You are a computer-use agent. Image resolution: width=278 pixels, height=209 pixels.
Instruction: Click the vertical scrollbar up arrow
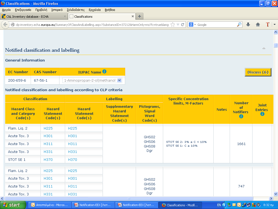pos(276,32)
